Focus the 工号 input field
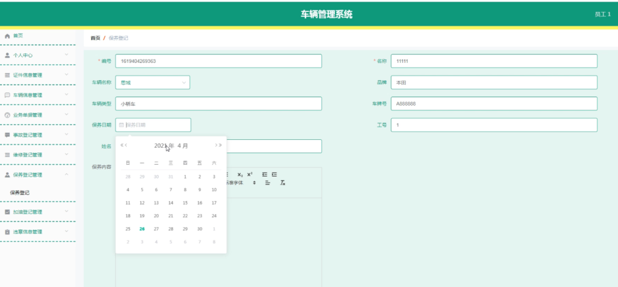The height and width of the screenshot is (287, 618). coord(494,125)
